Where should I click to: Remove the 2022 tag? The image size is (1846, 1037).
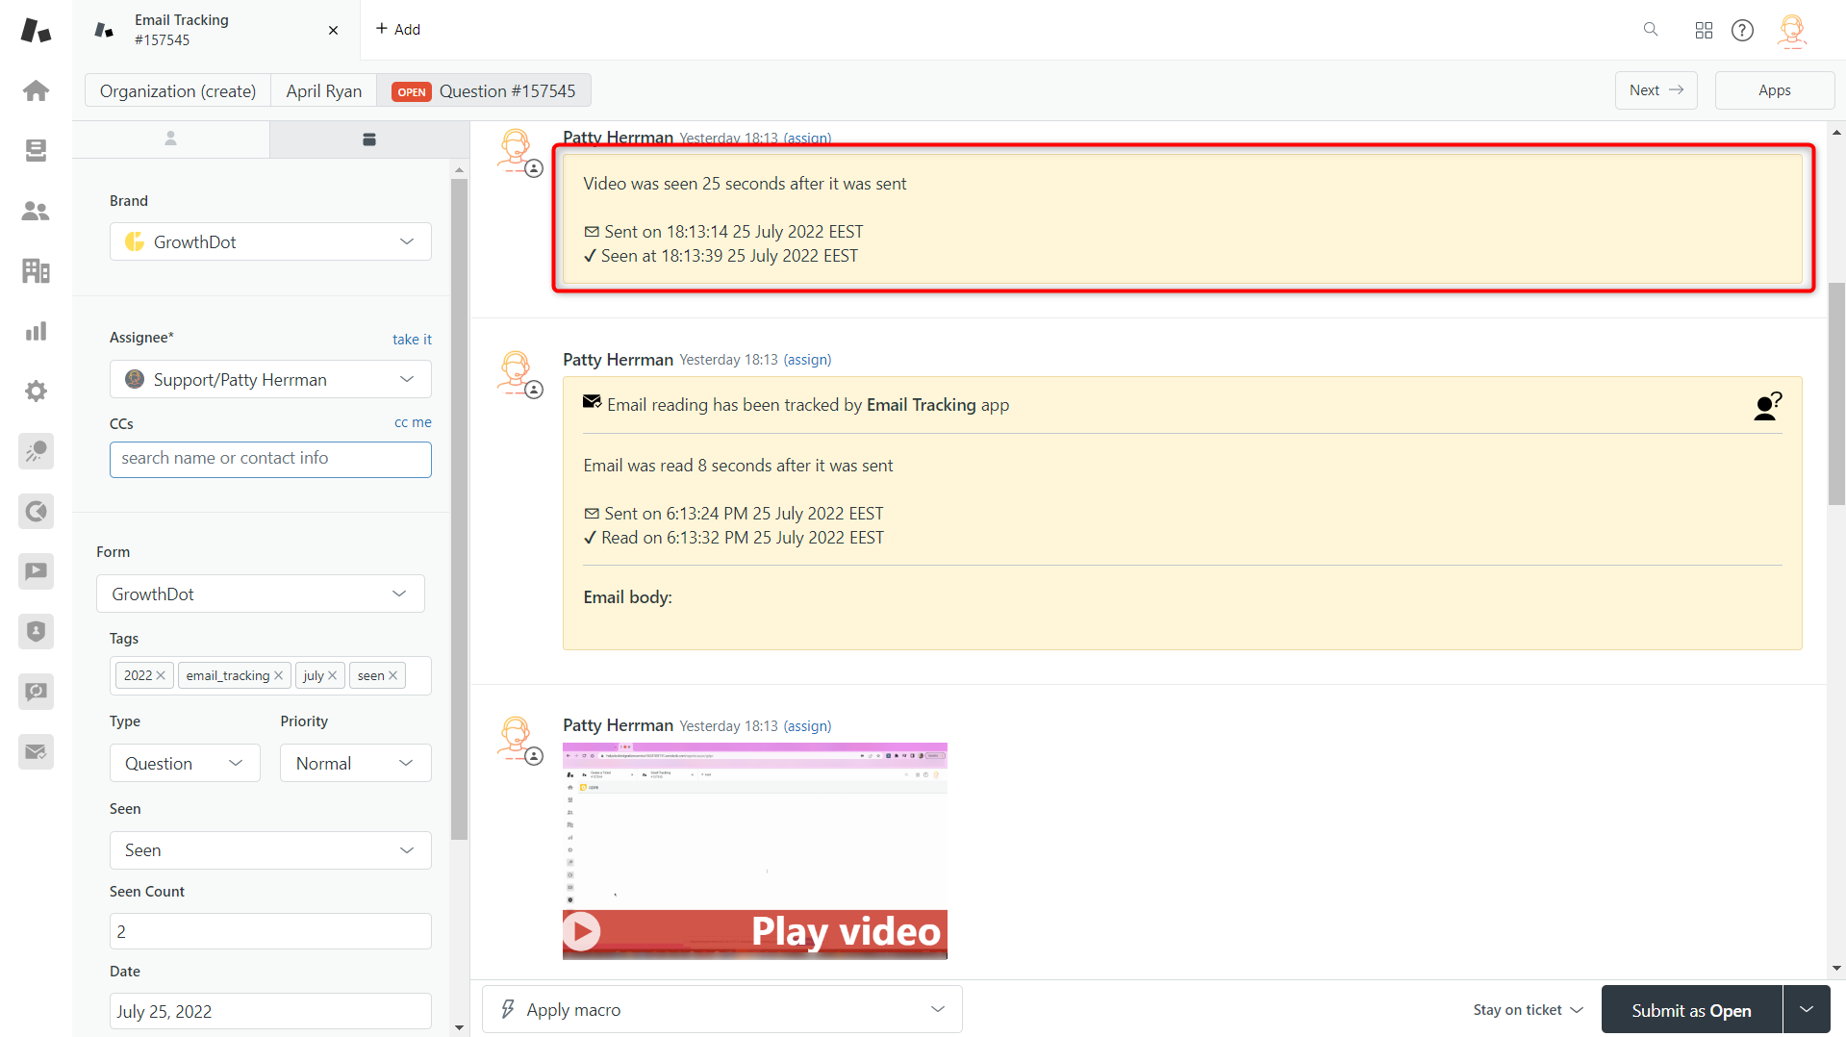(x=161, y=675)
